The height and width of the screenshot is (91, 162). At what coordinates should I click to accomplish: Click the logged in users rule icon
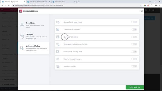(58, 59)
